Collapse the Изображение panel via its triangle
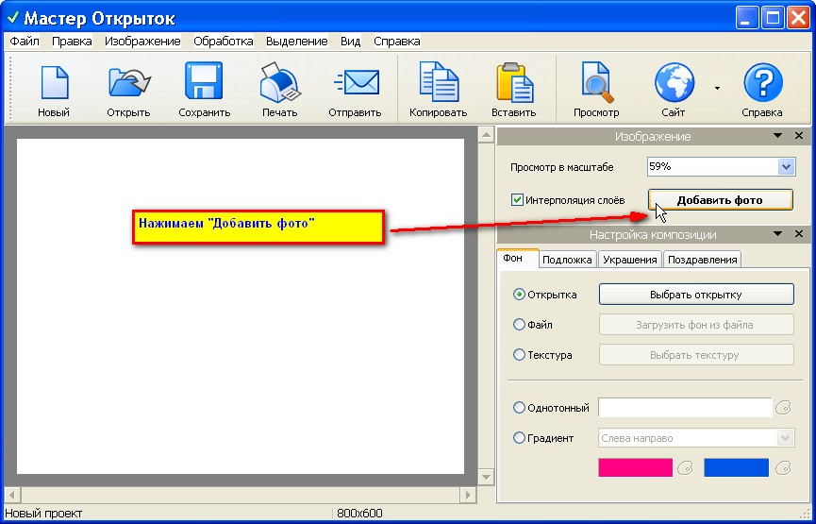This screenshot has width=816, height=524. (x=777, y=135)
